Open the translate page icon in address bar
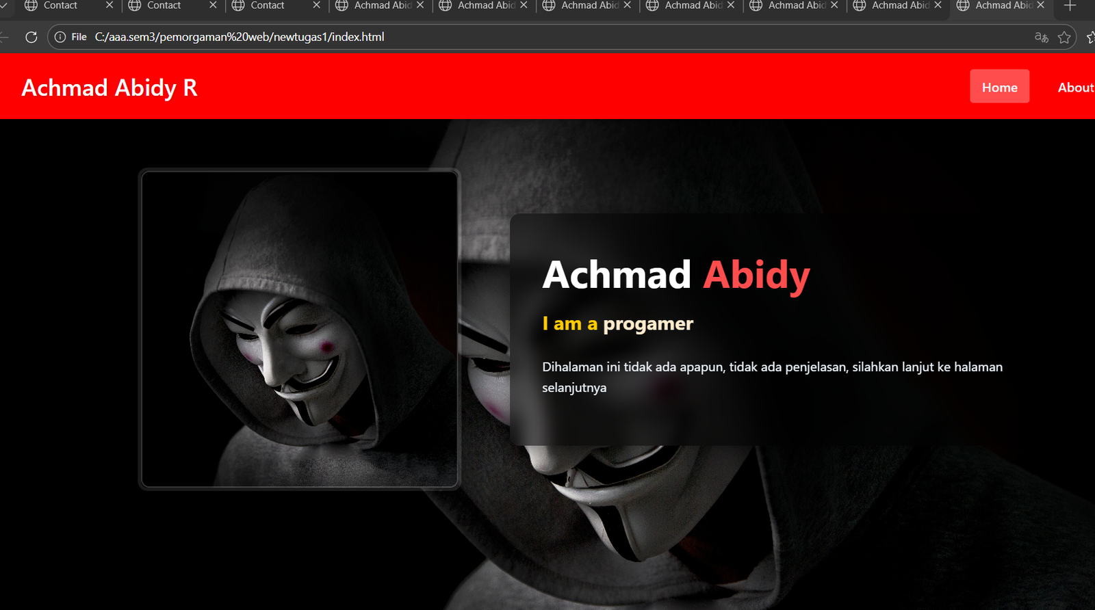Viewport: 1095px width, 610px height. 1042,37
